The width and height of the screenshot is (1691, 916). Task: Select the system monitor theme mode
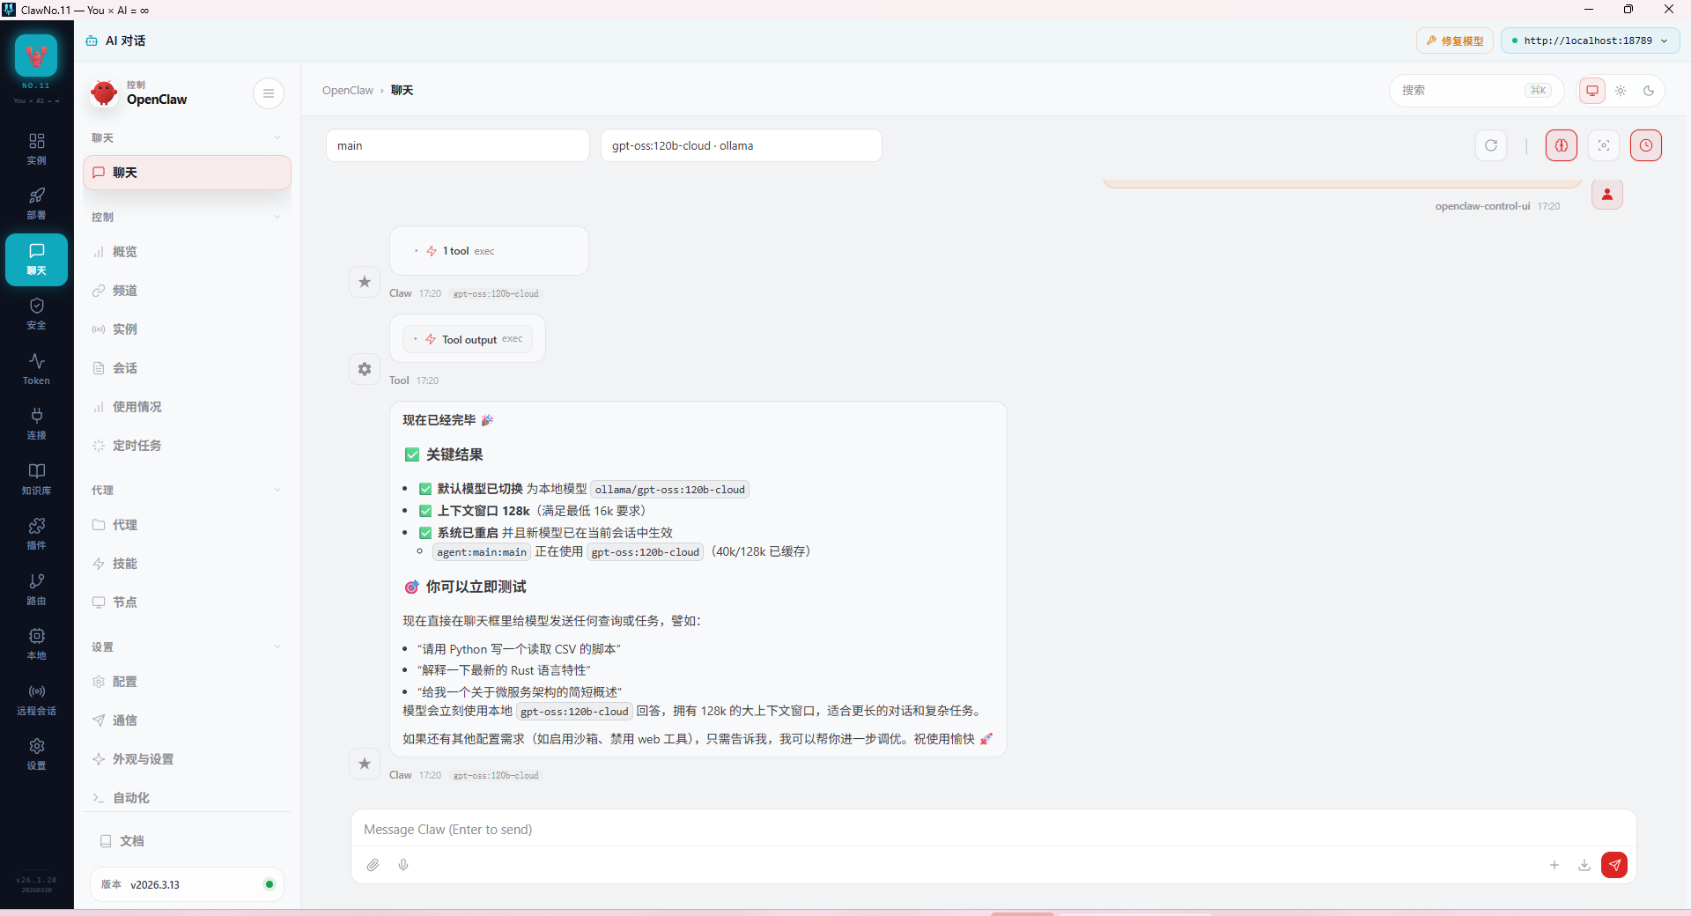pos(1592,91)
